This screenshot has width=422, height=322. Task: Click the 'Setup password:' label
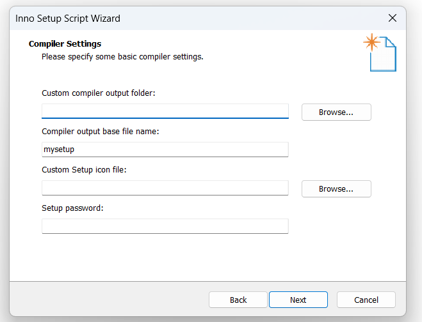pyautogui.click(x=72, y=208)
